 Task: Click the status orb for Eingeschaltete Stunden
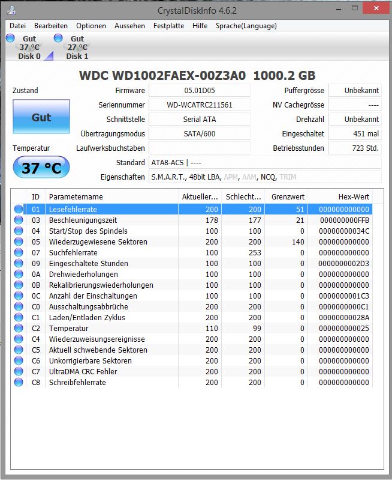click(19, 263)
